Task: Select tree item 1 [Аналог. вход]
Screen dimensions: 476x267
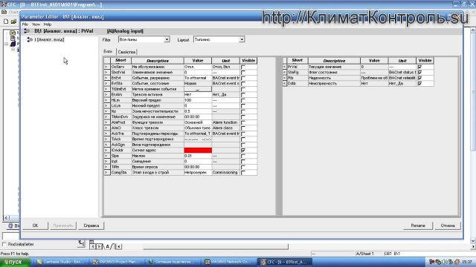Action: tap(49, 39)
